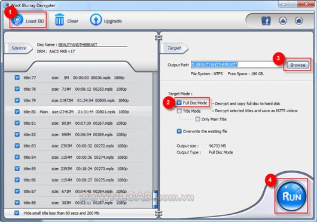Viewport: 317px width, 222px height.
Task: Click the DRM AACS MKB v17 text
Action: 56,51
